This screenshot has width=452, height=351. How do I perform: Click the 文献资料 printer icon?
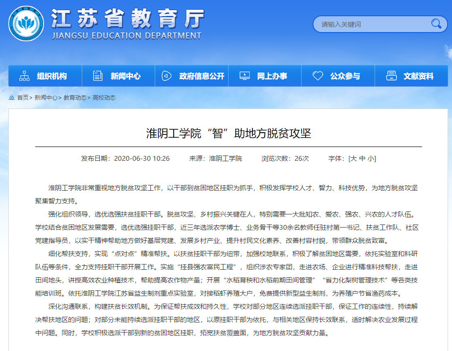click(x=391, y=76)
